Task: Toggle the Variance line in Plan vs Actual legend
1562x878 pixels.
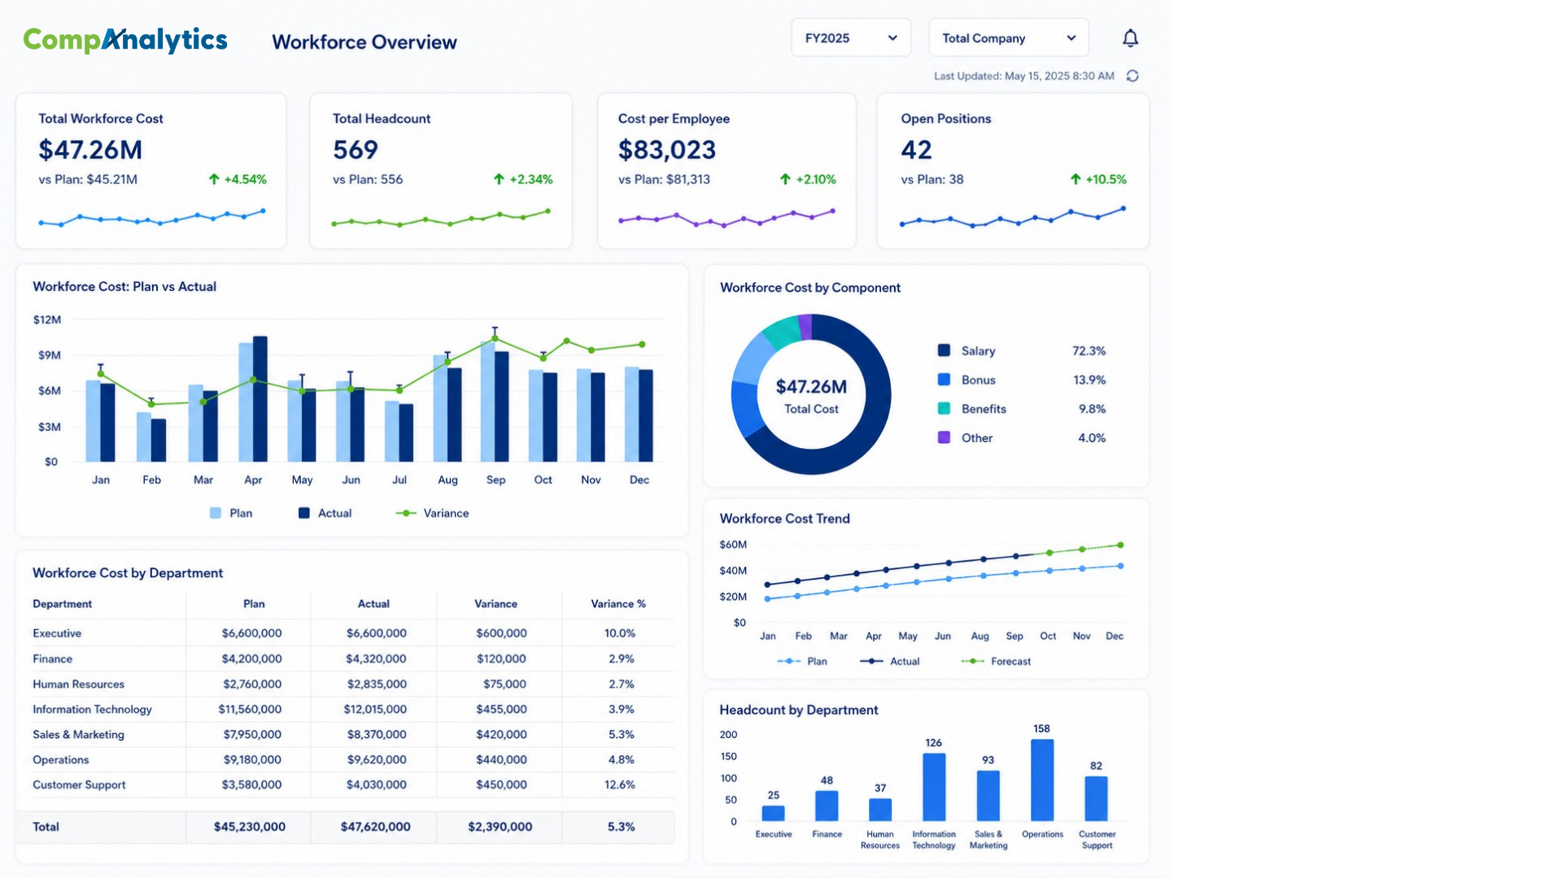Action: pyautogui.click(x=432, y=513)
